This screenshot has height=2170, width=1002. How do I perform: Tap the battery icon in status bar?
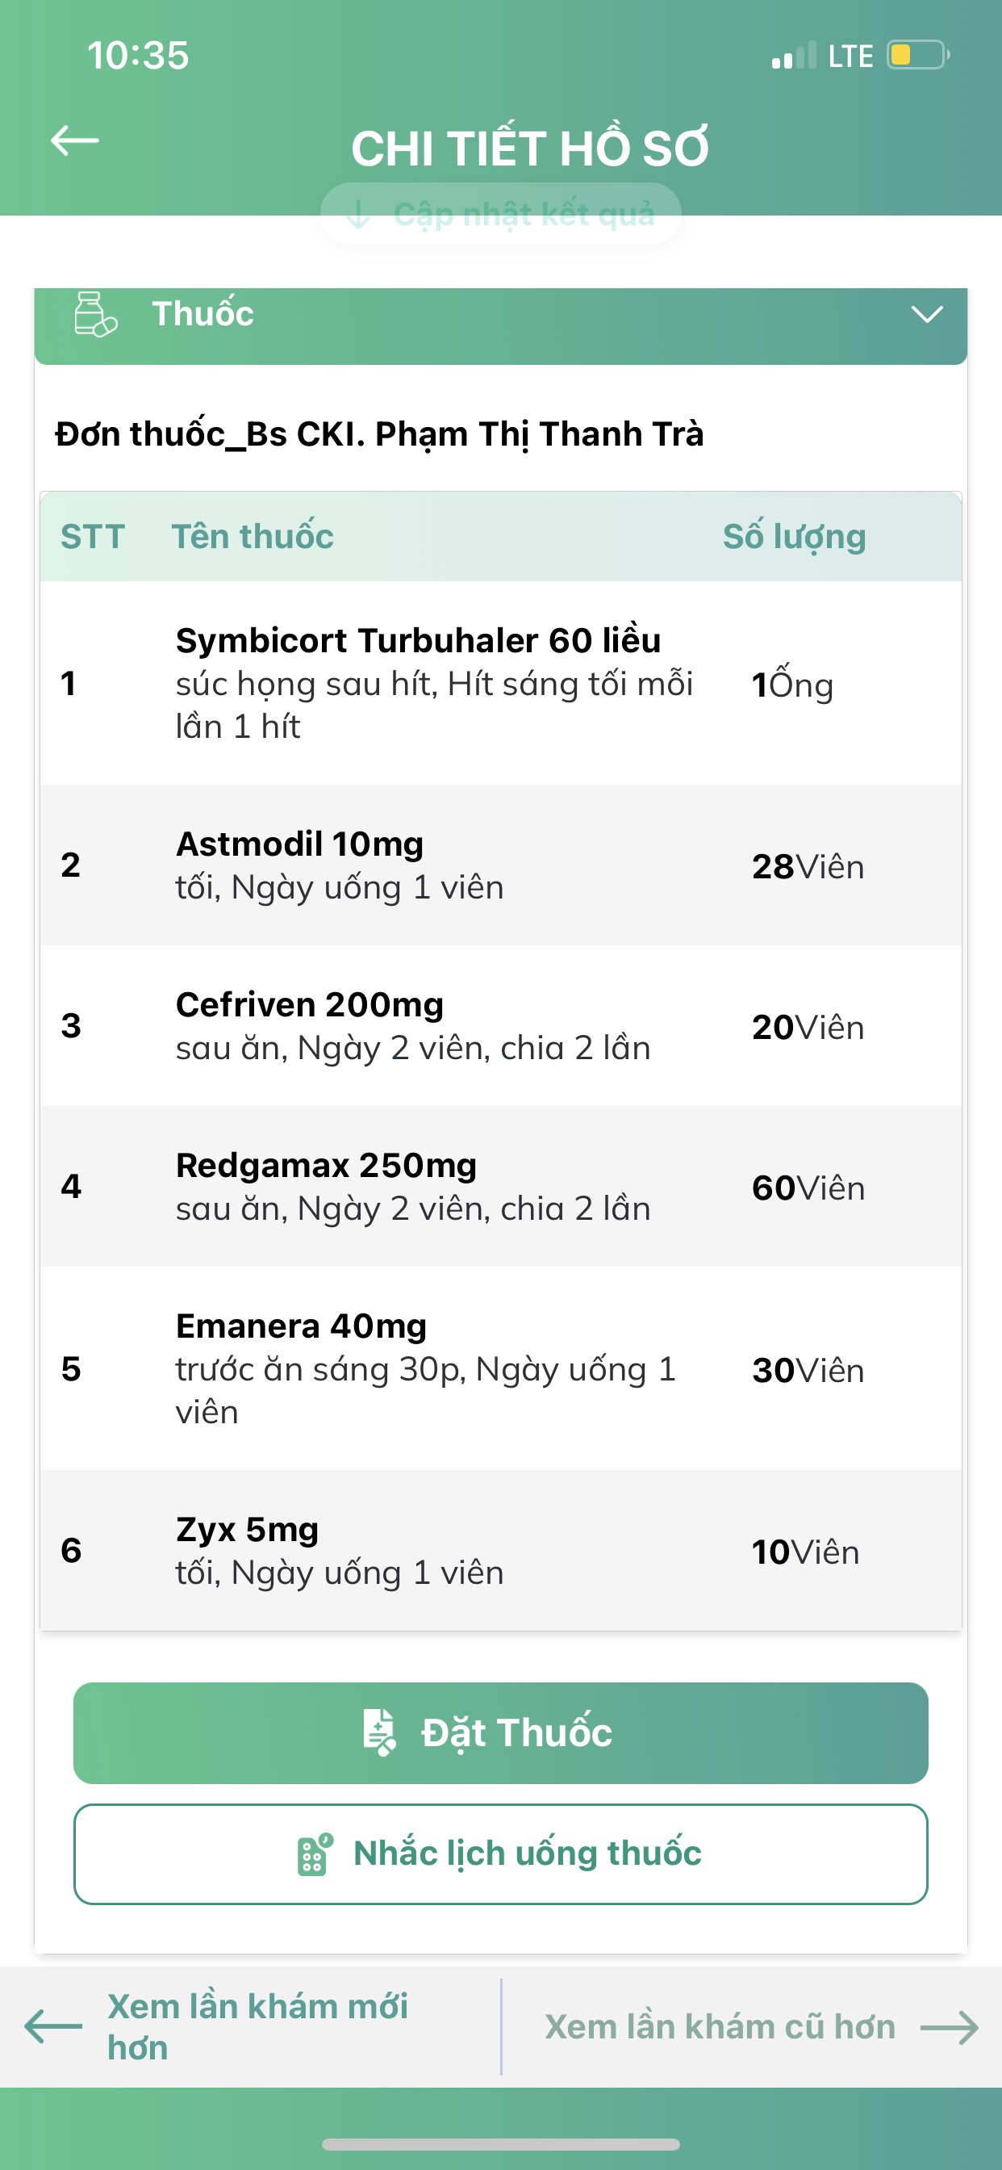pyautogui.click(x=917, y=56)
